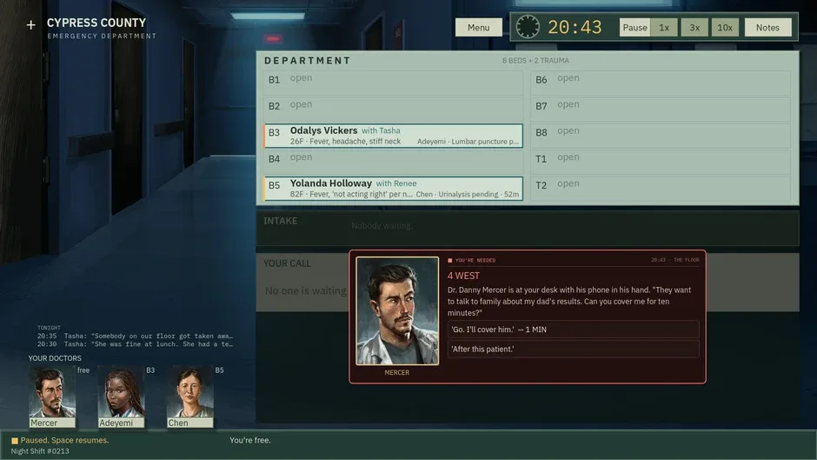
Task: Choose 'Go. I'll cover him.' response
Action: coord(573,330)
